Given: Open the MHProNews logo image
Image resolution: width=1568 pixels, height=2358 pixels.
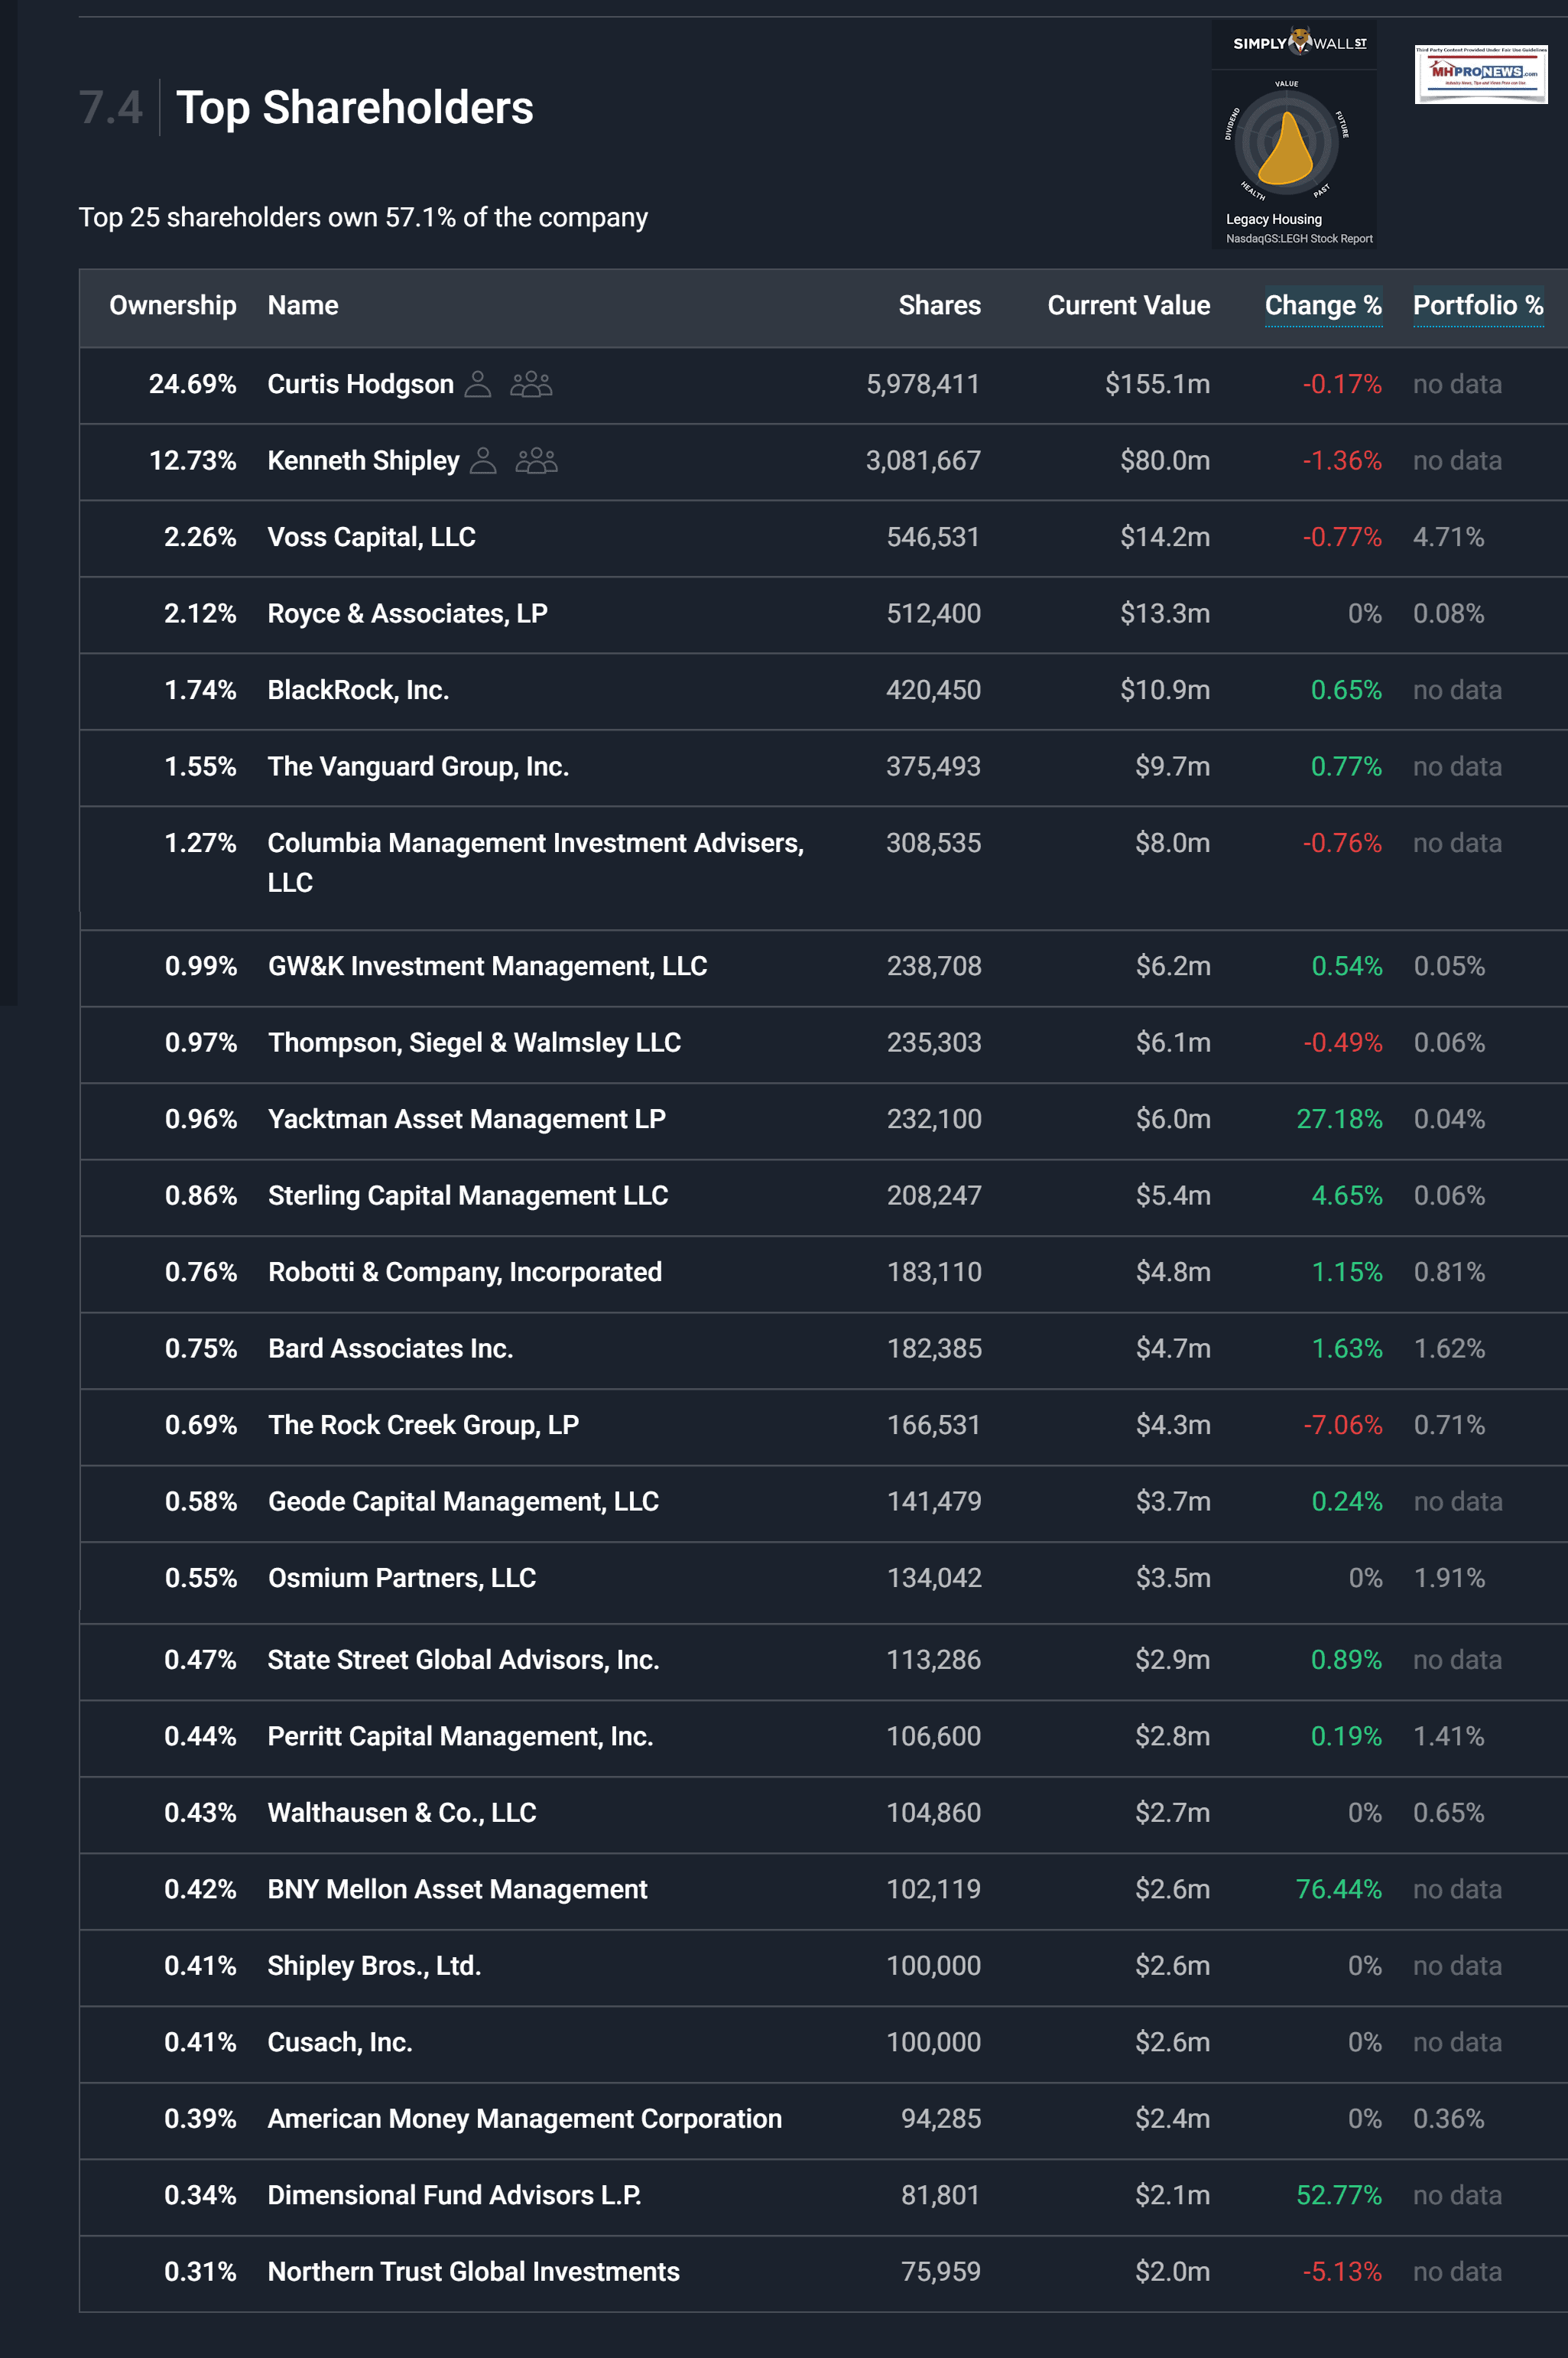Looking at the screenshot, I should click(x=1481, y=73).
